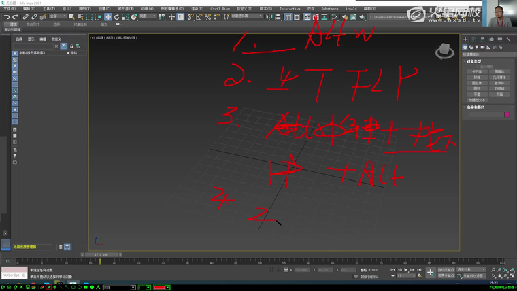Toggle the Angle Snap icon

pyautogui.click(x=199, y=16)
